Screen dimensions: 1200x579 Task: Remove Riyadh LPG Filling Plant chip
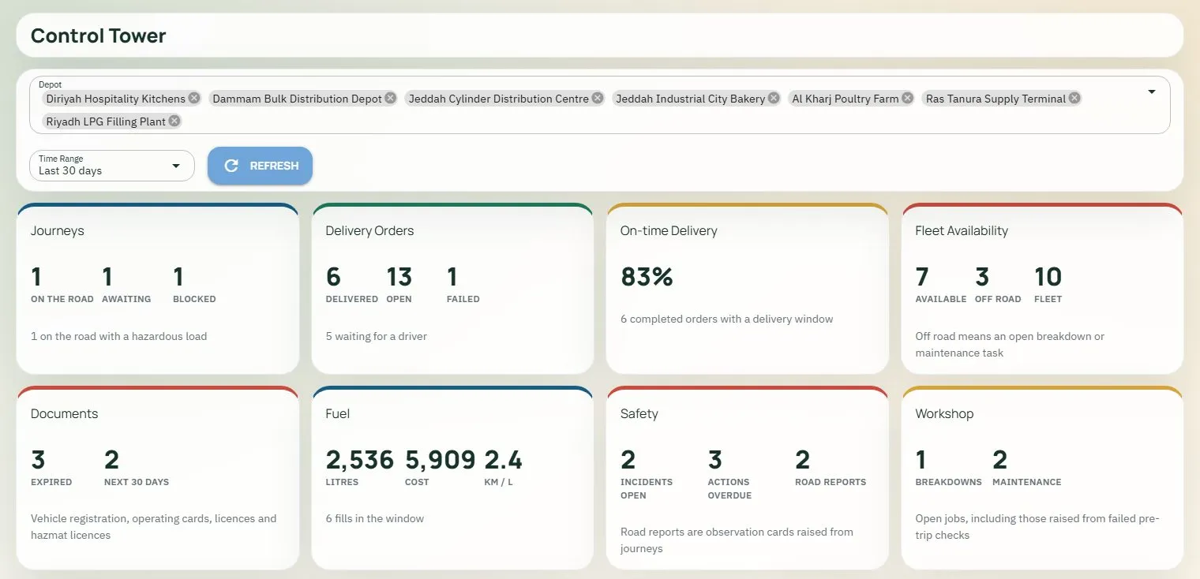174,121
